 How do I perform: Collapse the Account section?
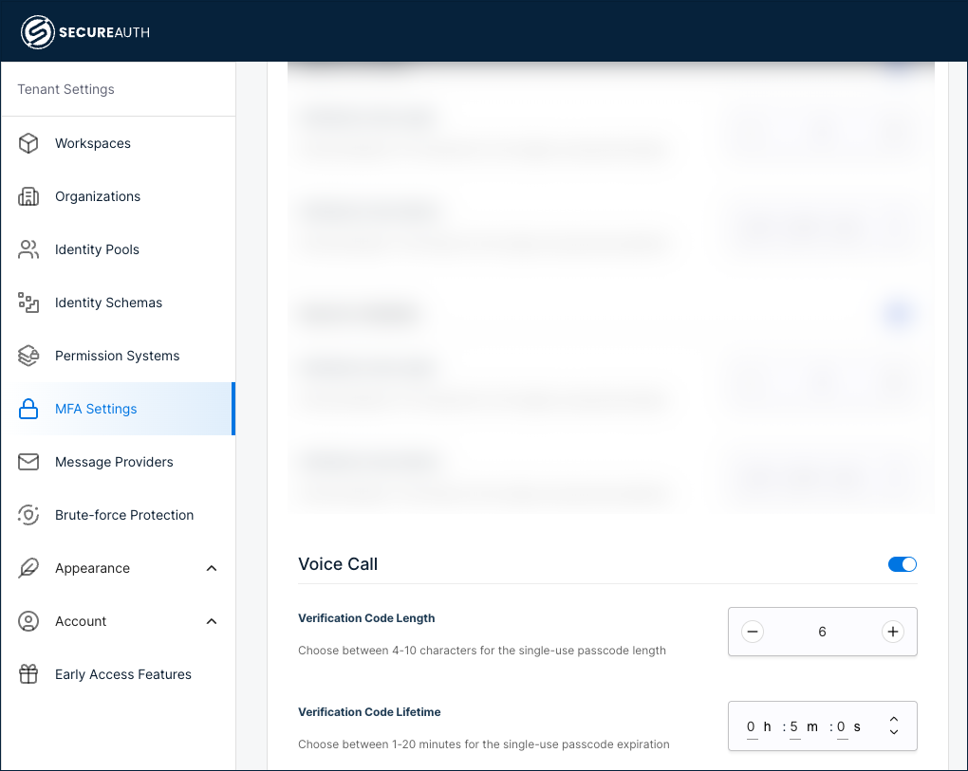[x=212, y=621]
